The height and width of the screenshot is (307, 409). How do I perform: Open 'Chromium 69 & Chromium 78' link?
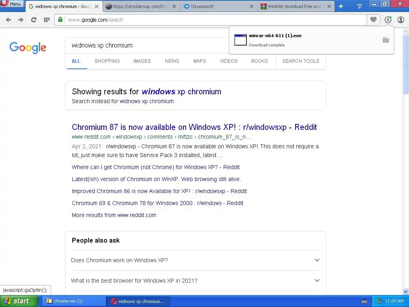point(157,203)
